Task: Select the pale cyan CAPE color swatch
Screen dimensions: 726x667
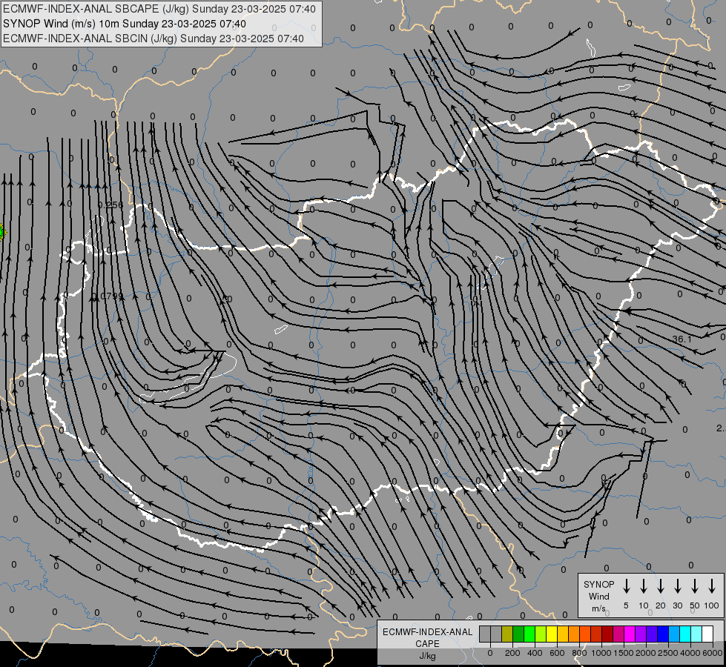Action: point(697,634)
